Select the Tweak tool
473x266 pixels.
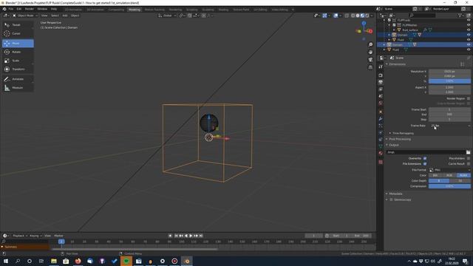click(x=18, y=24)
